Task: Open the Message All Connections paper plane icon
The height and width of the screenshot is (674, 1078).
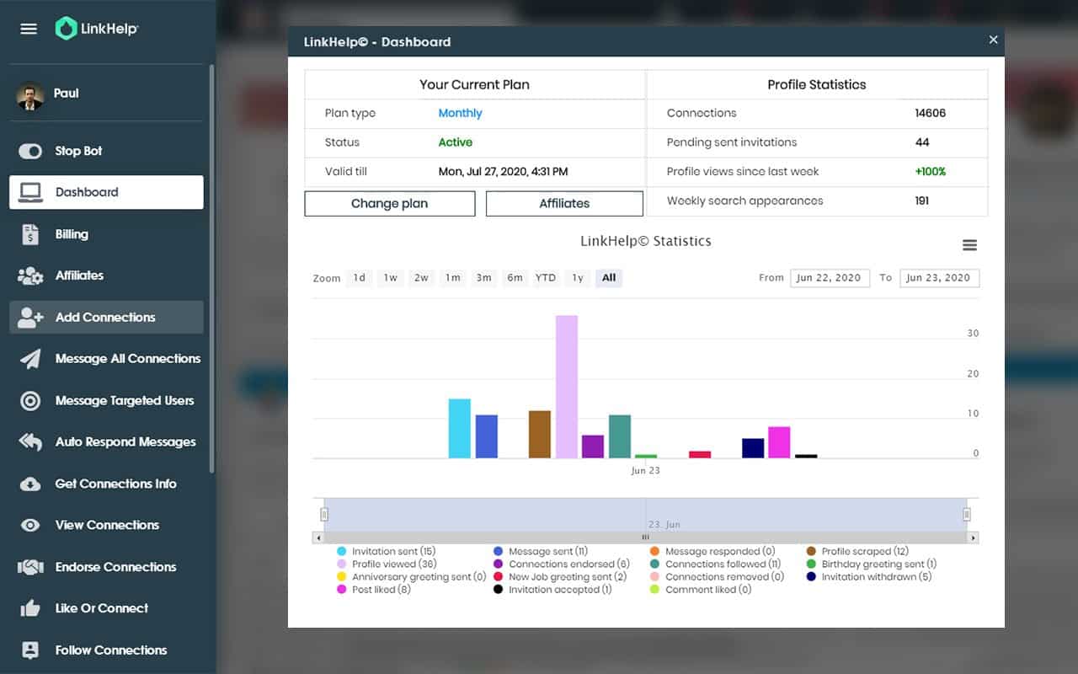Action: click(30, 359)
